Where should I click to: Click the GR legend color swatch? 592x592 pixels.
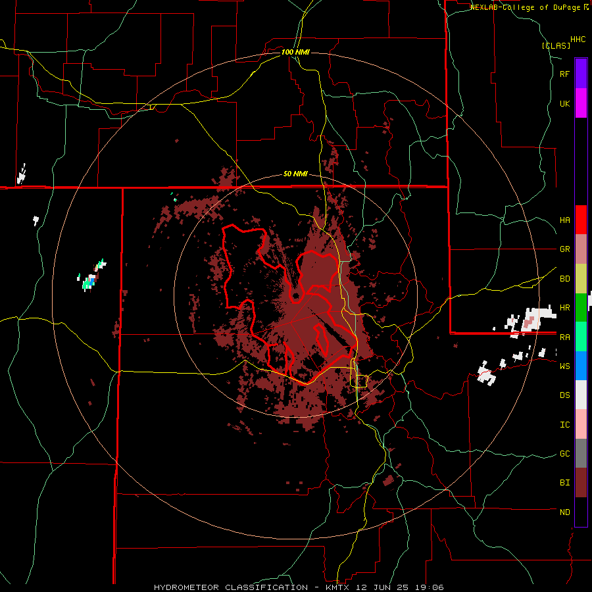click(x=581, y=249)
